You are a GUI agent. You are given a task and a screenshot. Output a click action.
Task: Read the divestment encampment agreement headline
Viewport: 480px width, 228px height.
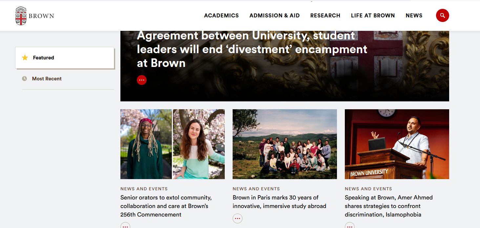[252, 49]
